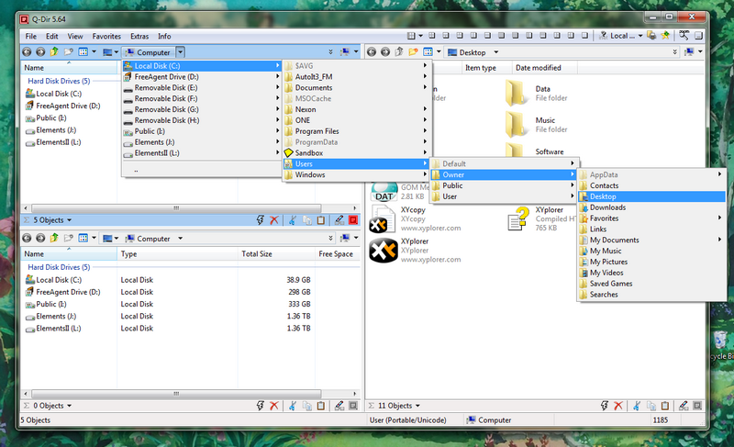Image resolution: width=734 pixels, height=447 pixels.
Task: Click the Music folder in Desktop pane
Action: point(544,120)
